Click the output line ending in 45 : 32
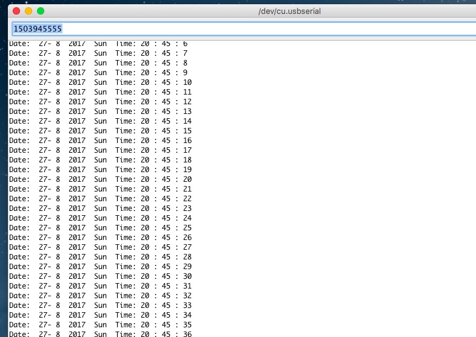This screenshot has width=476, height=337. [101, 296]
